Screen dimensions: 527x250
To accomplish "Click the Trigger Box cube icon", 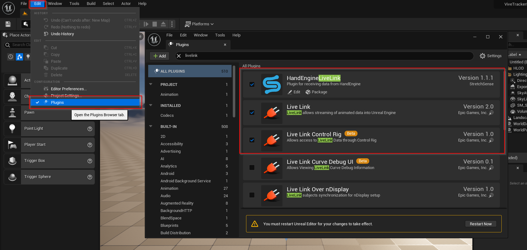I will 12,161.
